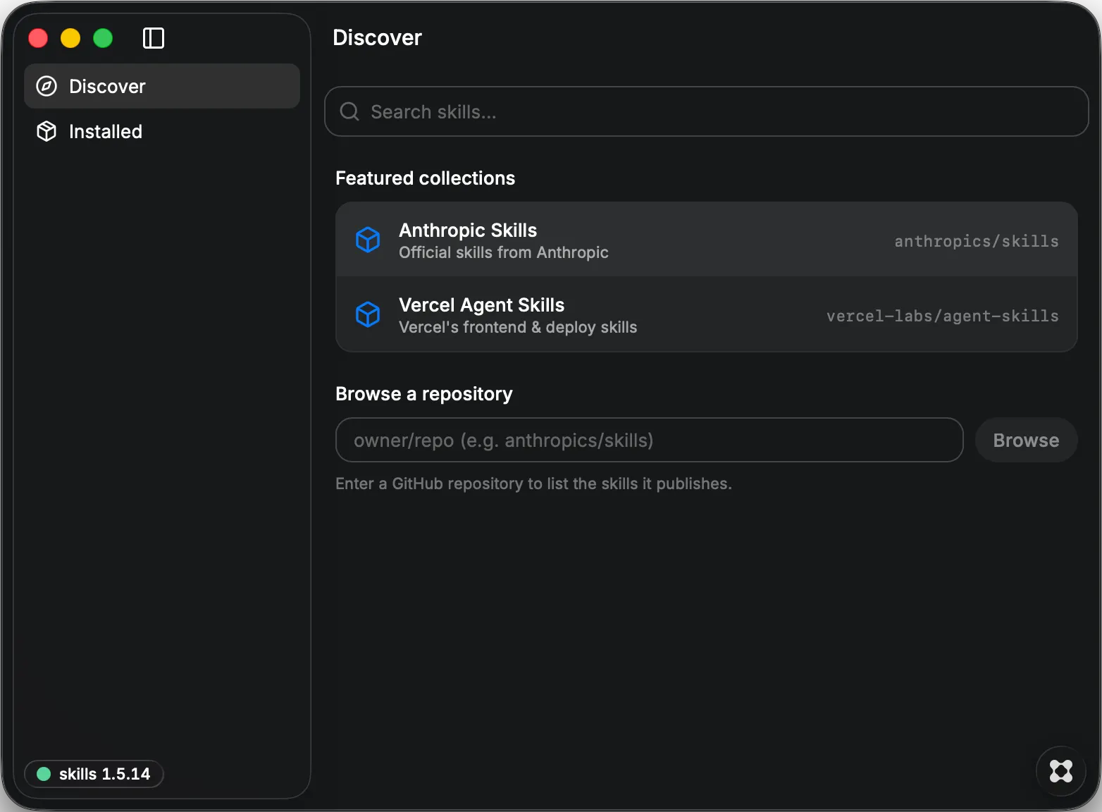The height and width of the screenshot is (812, 1102).
Task: Click the Discover page title
Action: pyautogui.click(x=377, y=37)
